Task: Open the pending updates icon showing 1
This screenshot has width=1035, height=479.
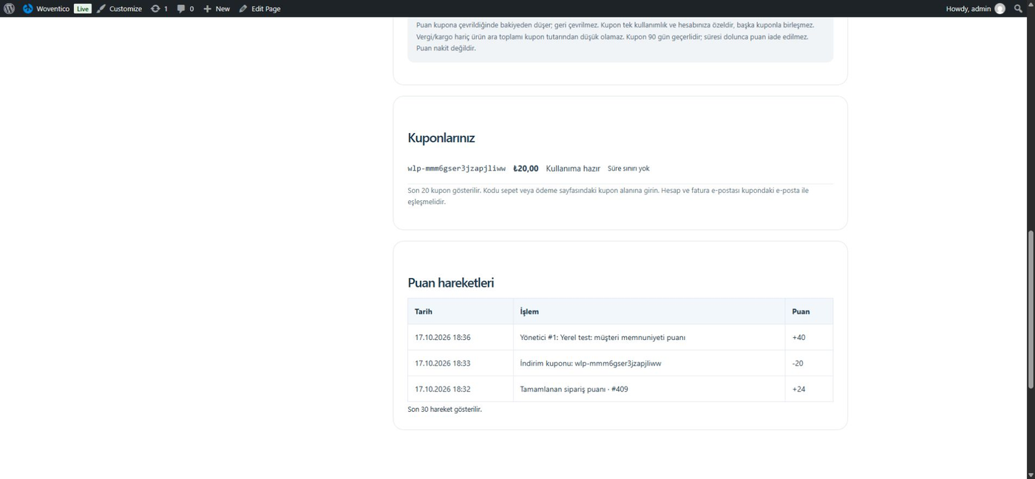Action: [x=159, y=9]
